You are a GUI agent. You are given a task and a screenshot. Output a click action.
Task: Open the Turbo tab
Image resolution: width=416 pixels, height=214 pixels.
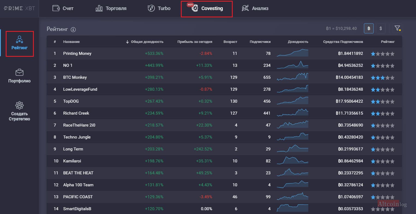click(159, 8)
